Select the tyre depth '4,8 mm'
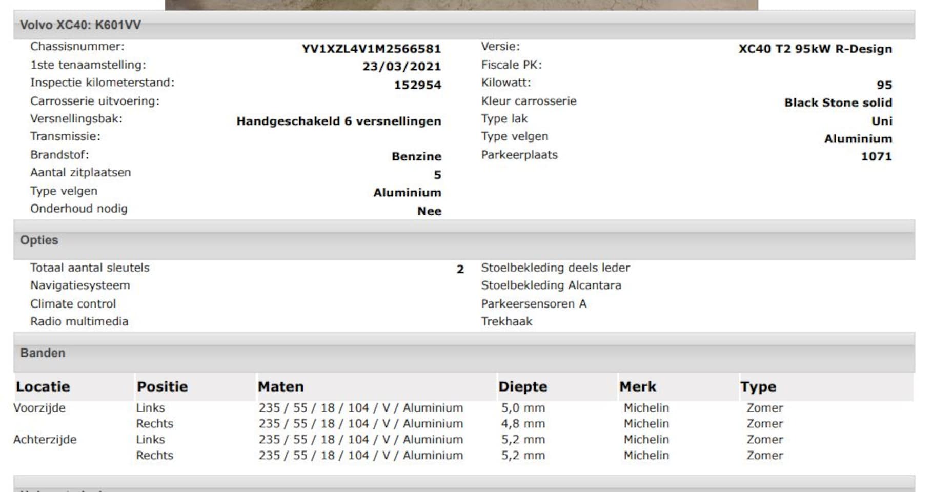The height and width of the screenshot is (492, 933). pyautogui.click(x=523, y=424)
